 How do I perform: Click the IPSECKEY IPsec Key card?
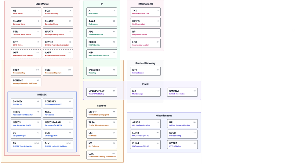tap(102, 71)
